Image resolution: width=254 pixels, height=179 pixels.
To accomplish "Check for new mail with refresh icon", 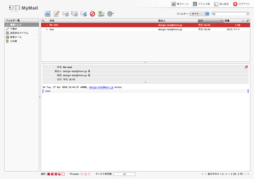I will (48, 14).
